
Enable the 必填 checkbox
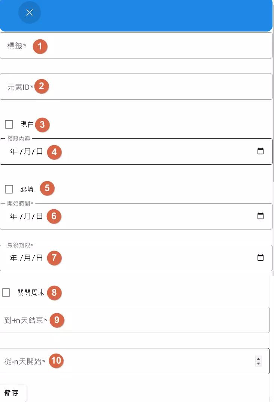point(9,189)
